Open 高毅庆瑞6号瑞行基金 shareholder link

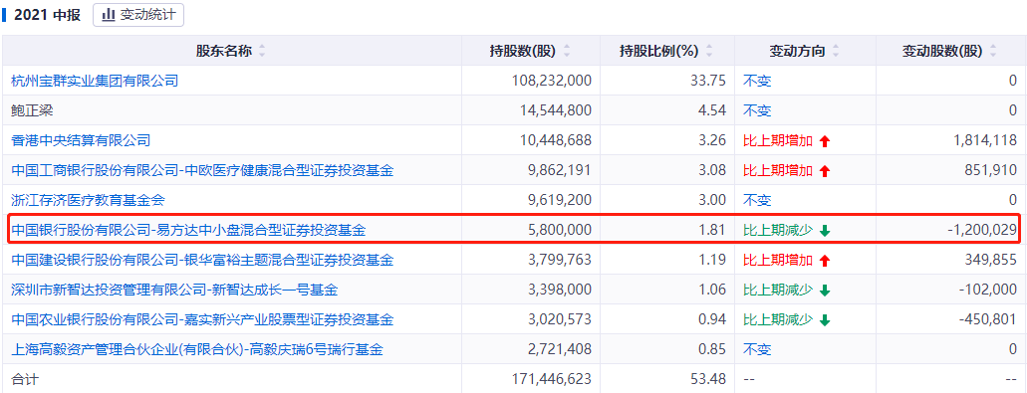(x=197, y=350)
